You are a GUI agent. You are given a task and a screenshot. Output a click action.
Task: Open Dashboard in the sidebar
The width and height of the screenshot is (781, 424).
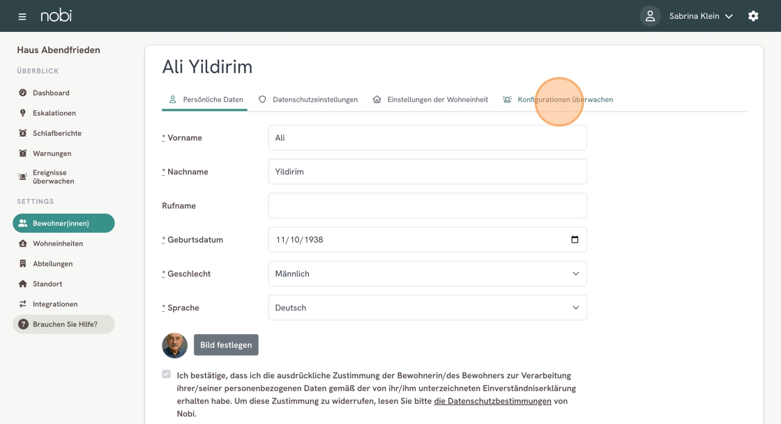(23, 93)
